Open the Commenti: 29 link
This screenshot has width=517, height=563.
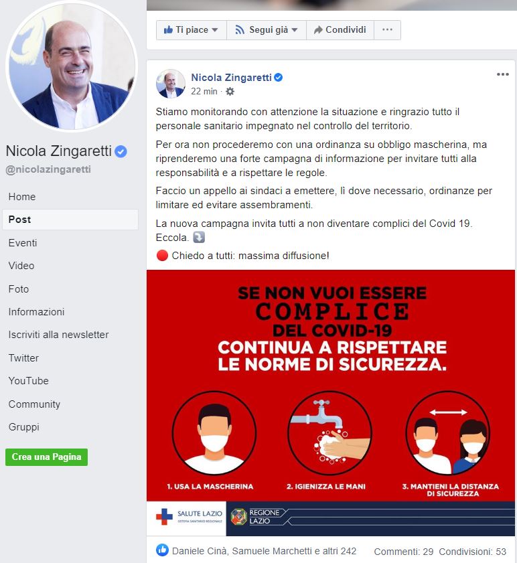click(403, 552)
